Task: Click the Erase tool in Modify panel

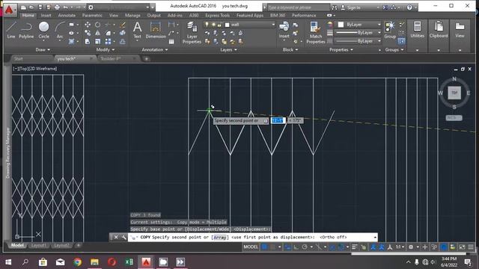Action: click(x=123, y=25)
